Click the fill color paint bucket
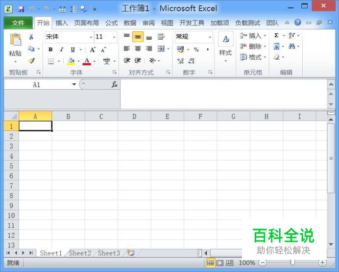The image size is (339, 272). click(71, 61)
